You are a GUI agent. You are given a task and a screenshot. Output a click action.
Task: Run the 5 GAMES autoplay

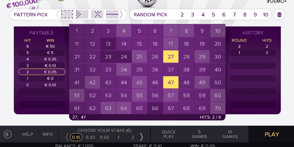(199, 134)
